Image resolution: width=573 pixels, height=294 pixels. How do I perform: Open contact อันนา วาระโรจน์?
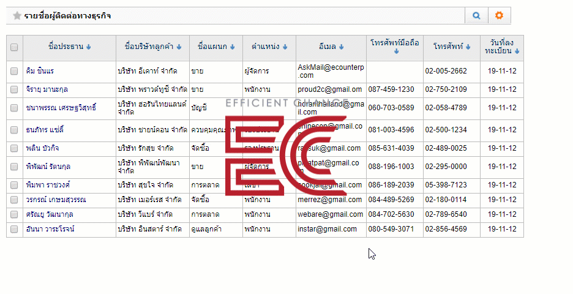[x=50, y=229]
